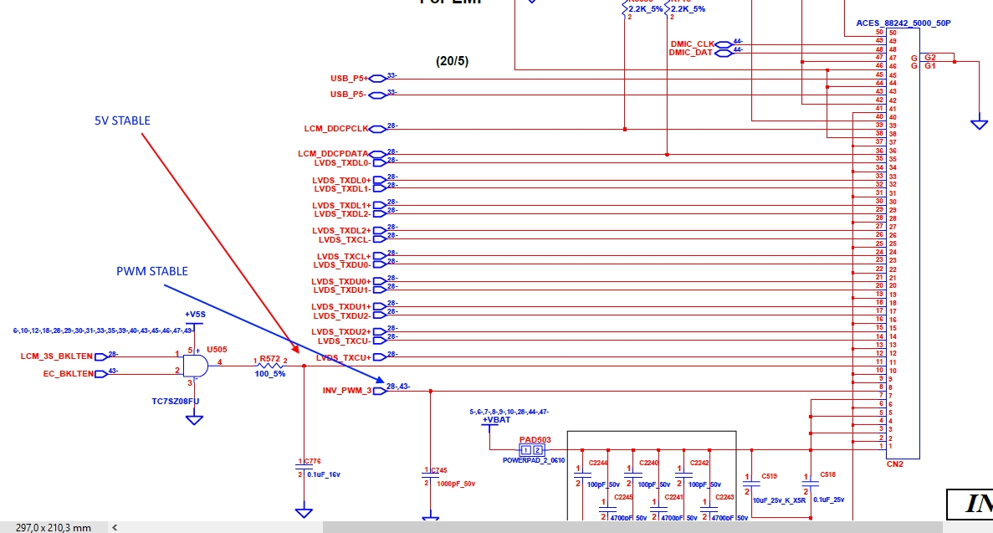Click the horizontal scrollbar track at bottom
Image resolution: width=993 pixels, height=533 pixels.
(x=632, y=527)
